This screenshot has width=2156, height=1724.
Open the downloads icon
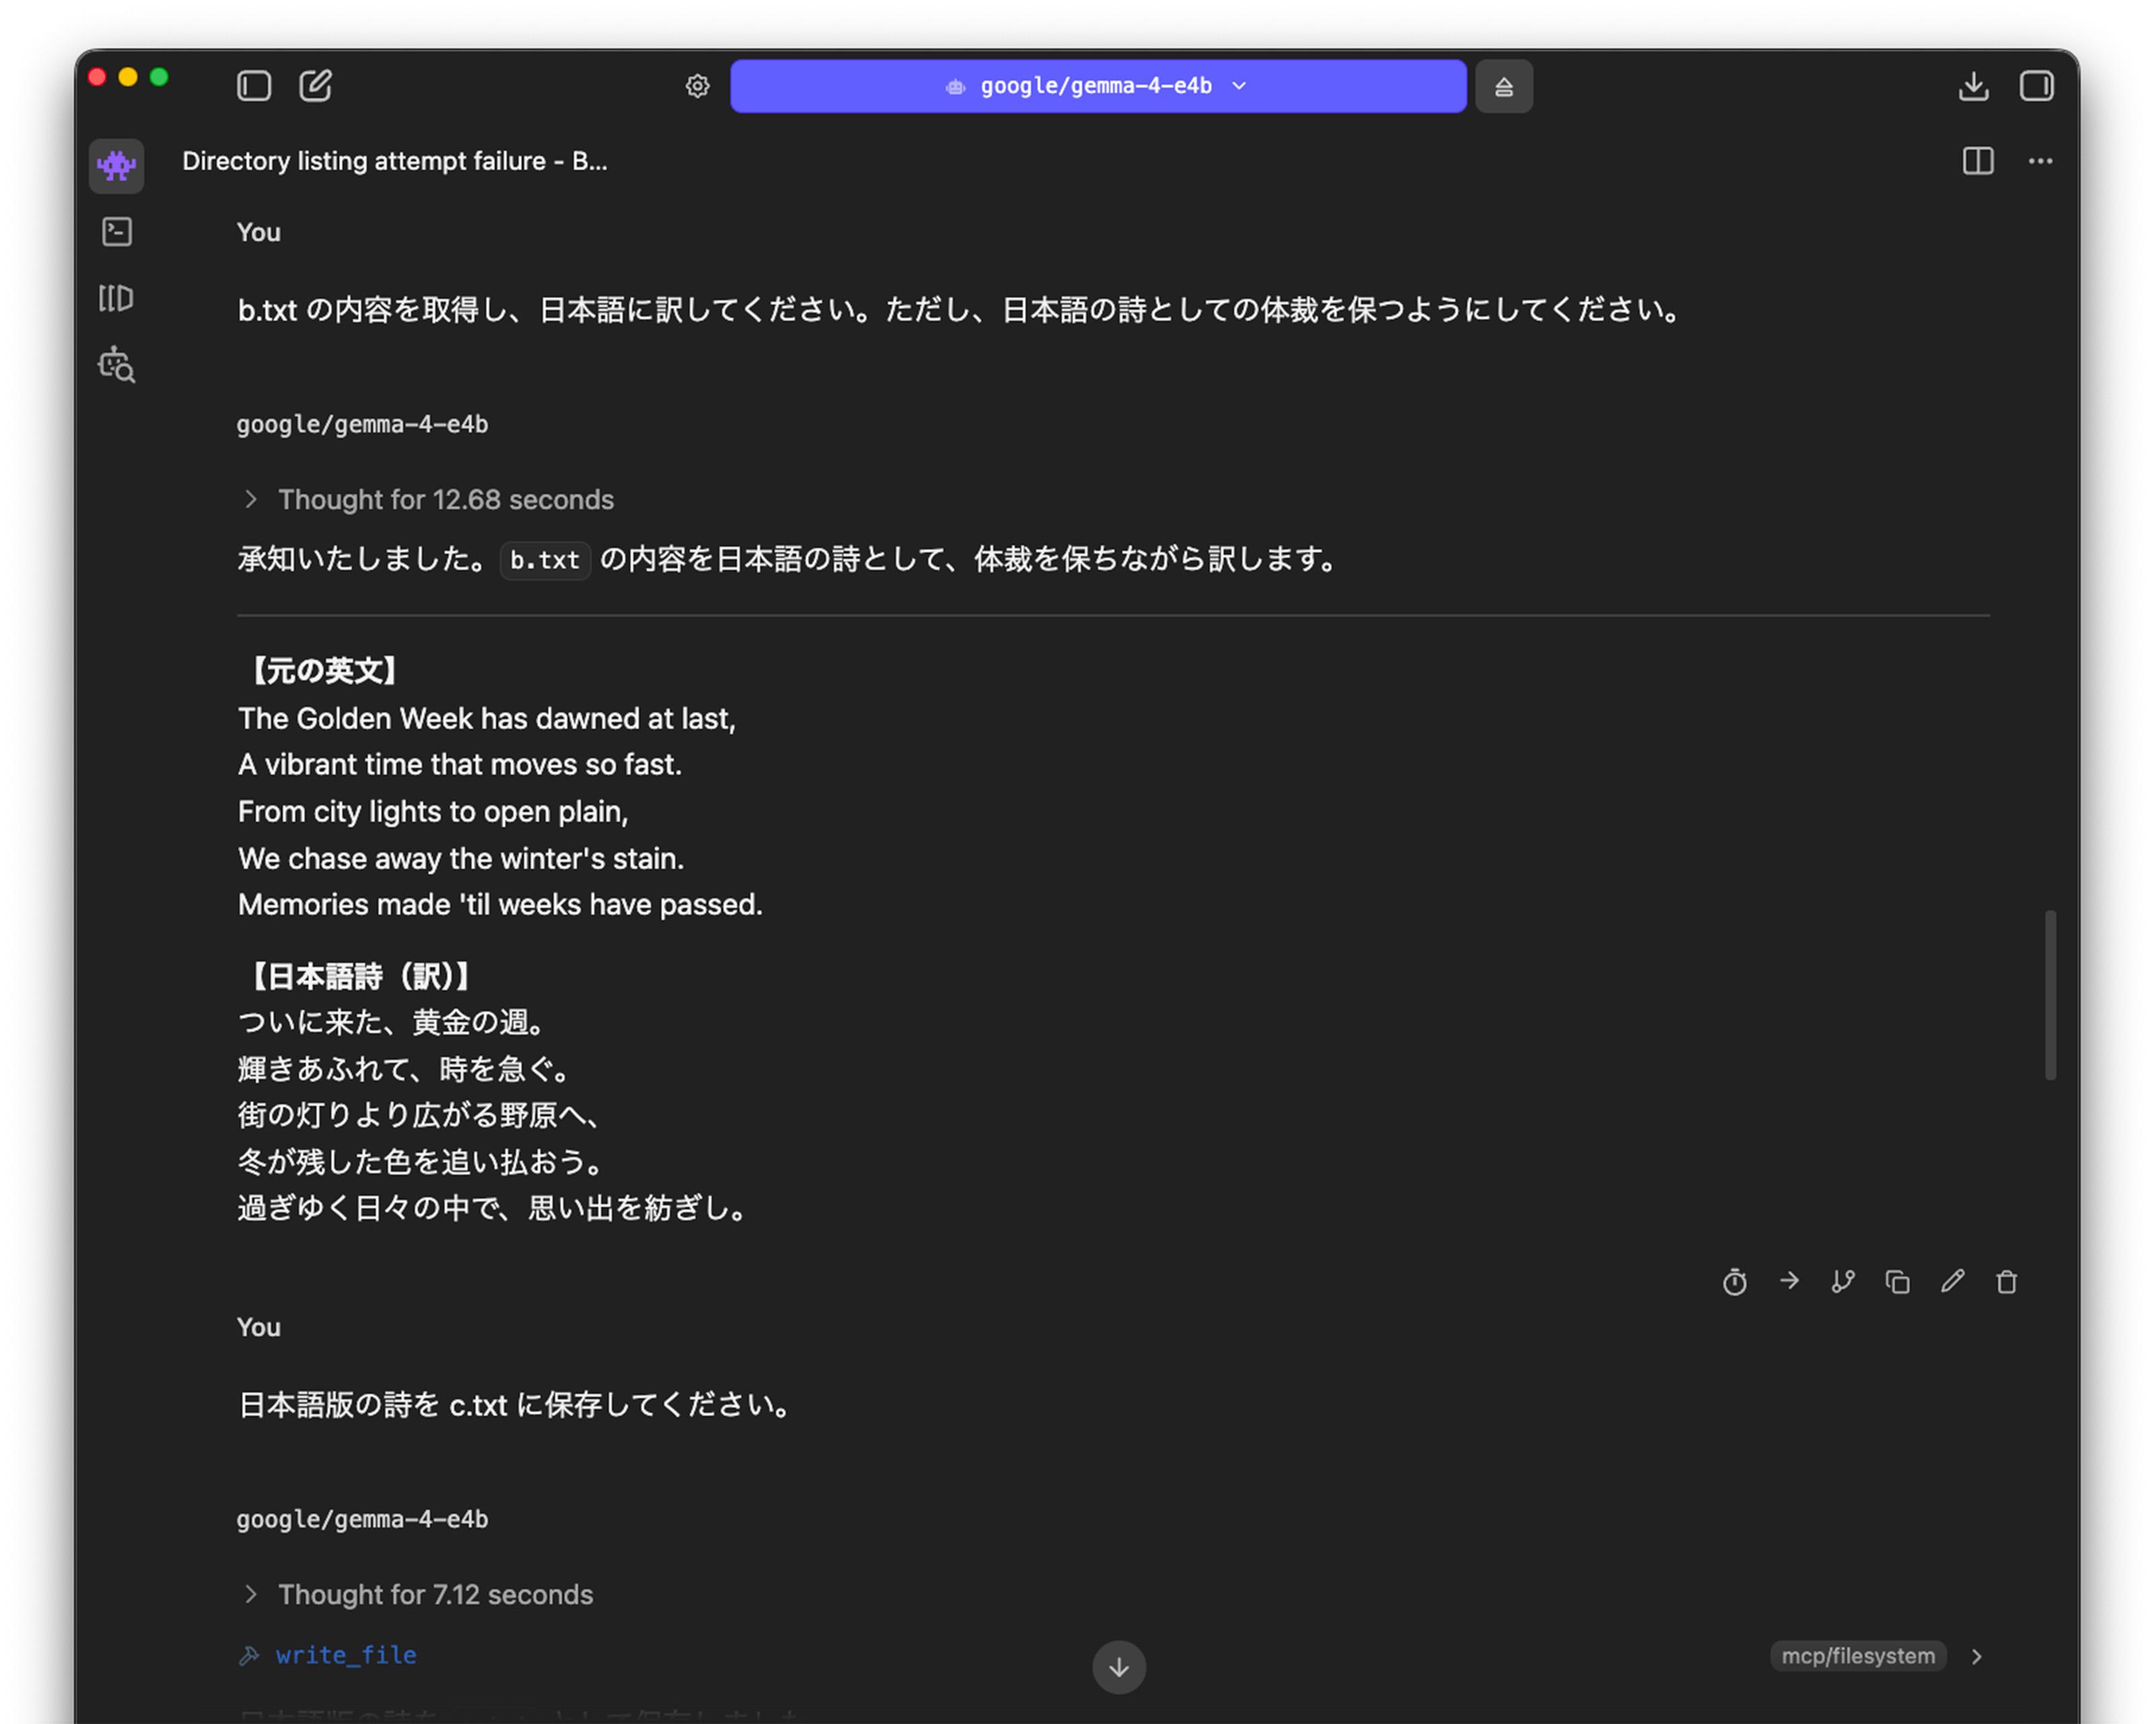[1973, 86]
